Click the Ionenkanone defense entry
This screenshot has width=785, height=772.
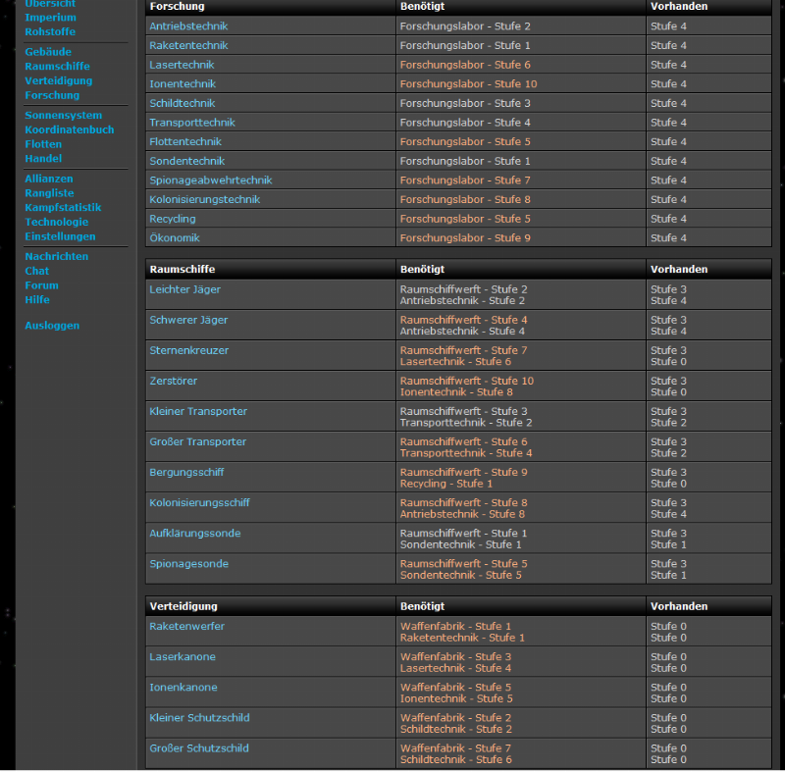(183, 687)
